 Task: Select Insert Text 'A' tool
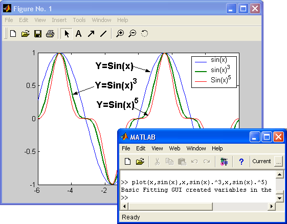[x=79, y=34]
